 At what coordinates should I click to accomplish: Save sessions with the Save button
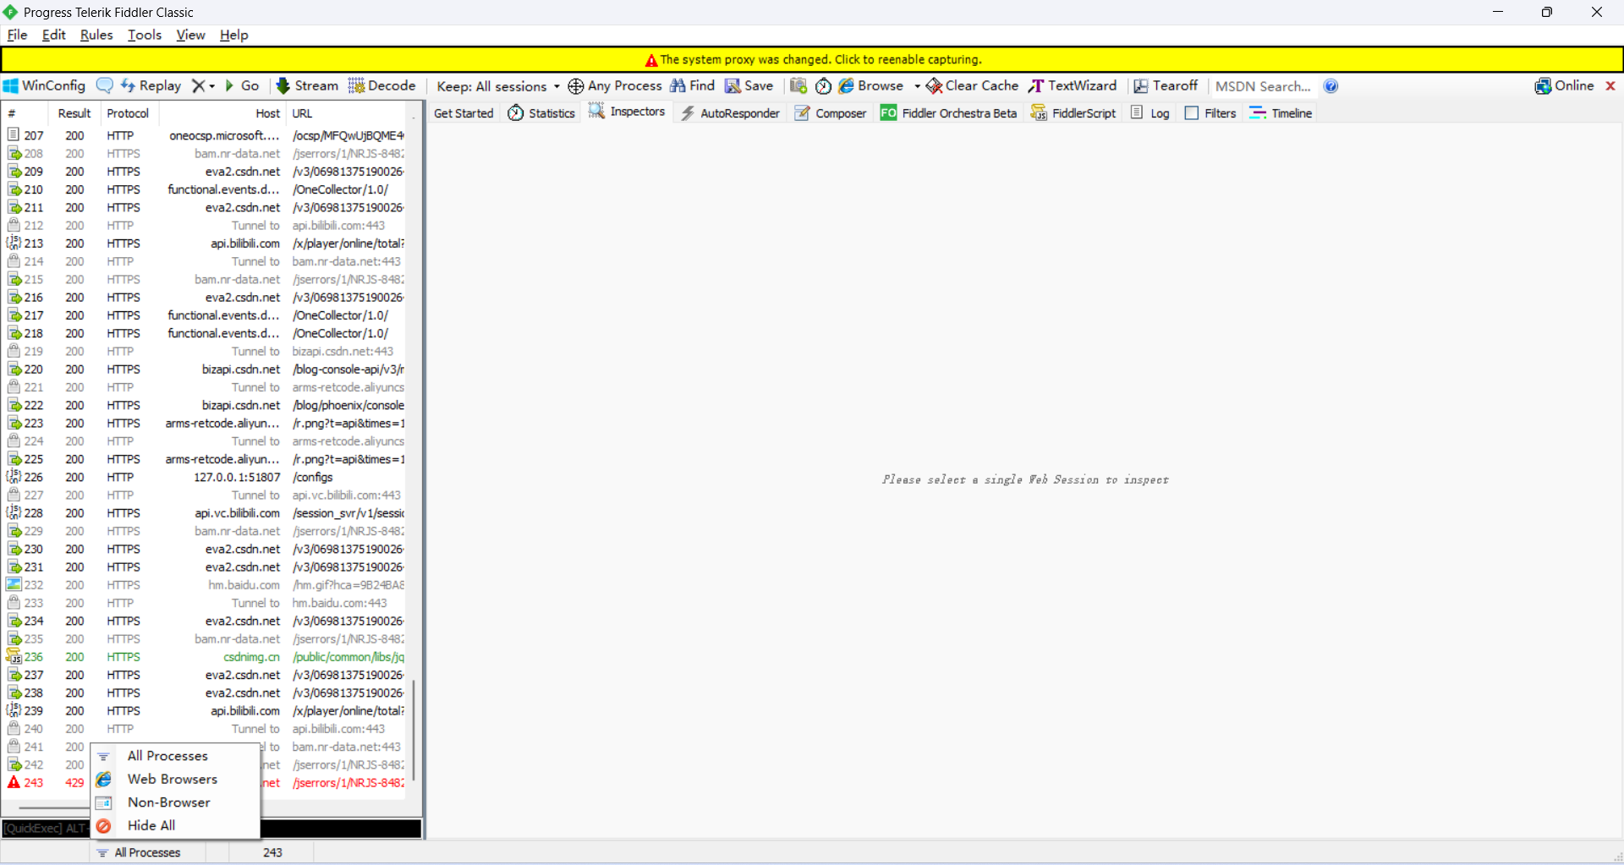749,86
